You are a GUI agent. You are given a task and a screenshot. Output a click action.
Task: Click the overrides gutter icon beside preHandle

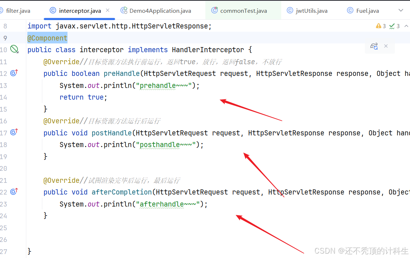(14, 73)
